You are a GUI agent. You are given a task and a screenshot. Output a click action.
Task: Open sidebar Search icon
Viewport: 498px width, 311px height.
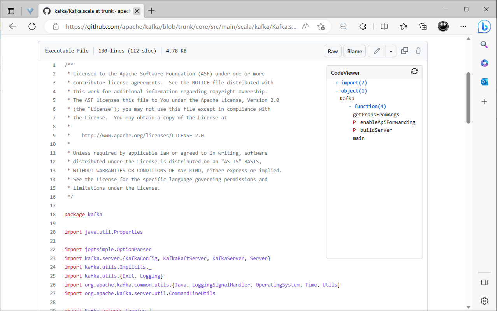[484, 44]
